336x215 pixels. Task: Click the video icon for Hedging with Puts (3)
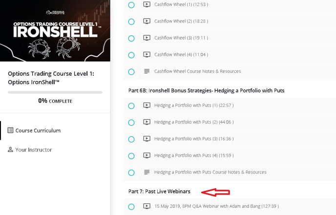[x=147, y=139]
